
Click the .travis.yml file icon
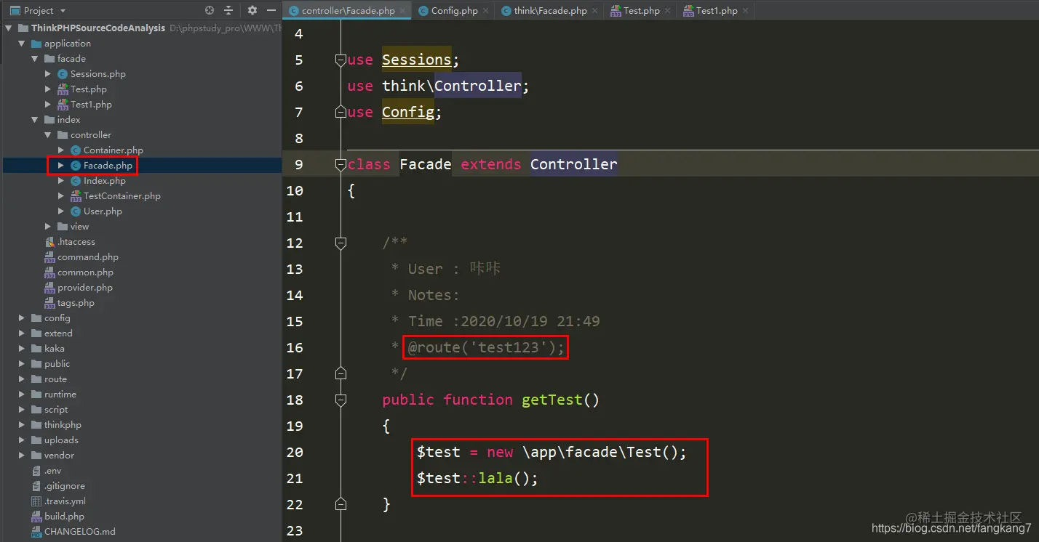pyautogui.click(x=36, y=501)
